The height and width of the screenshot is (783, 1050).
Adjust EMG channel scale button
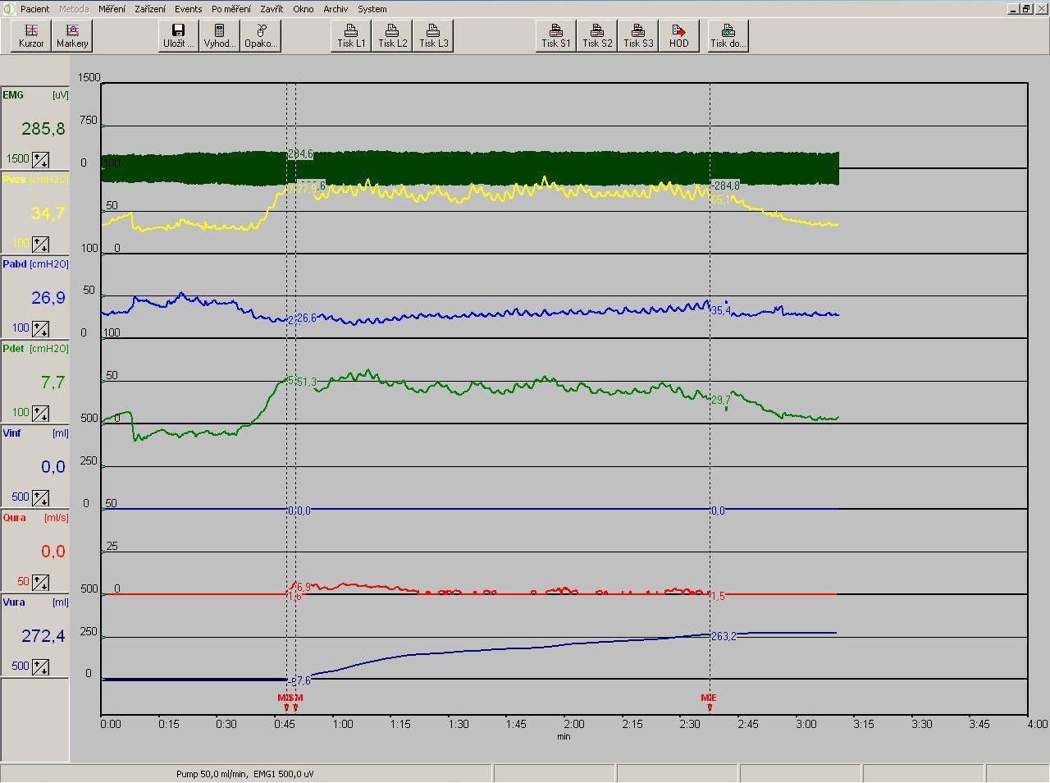pos(40,159)
